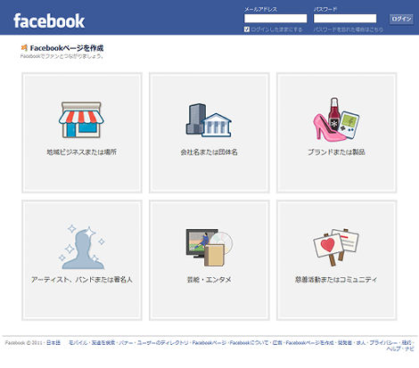Open the 求人 footer link
The image size is (419, 368).
pyautogui.click(x=361, y=343)
